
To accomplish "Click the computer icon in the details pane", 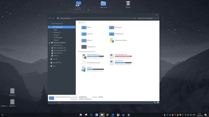I will [52, 98].
